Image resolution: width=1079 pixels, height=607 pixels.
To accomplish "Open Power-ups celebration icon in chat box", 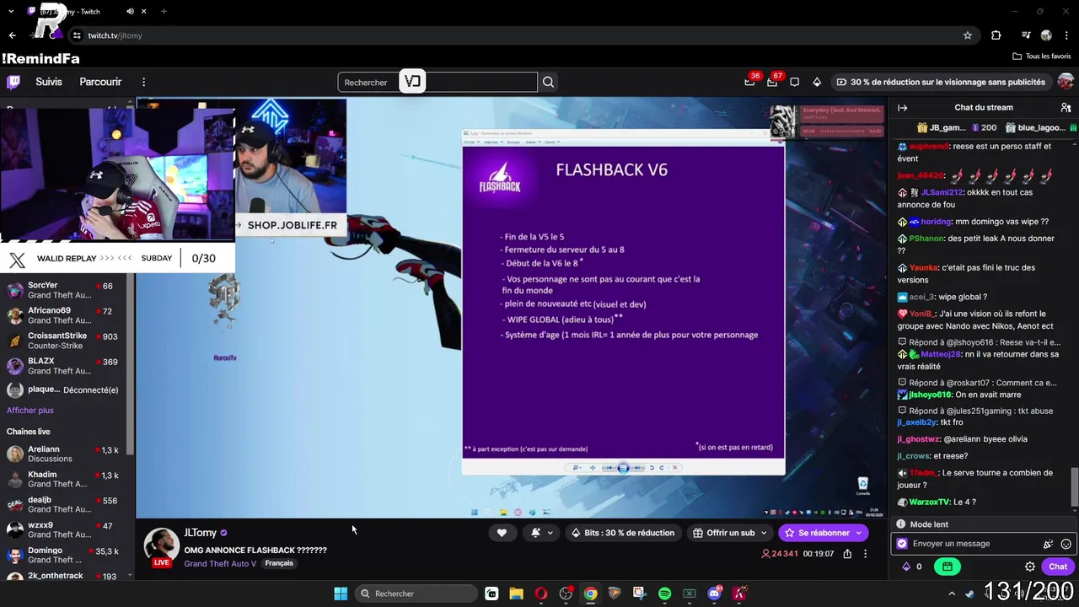I will point(1048,544).
